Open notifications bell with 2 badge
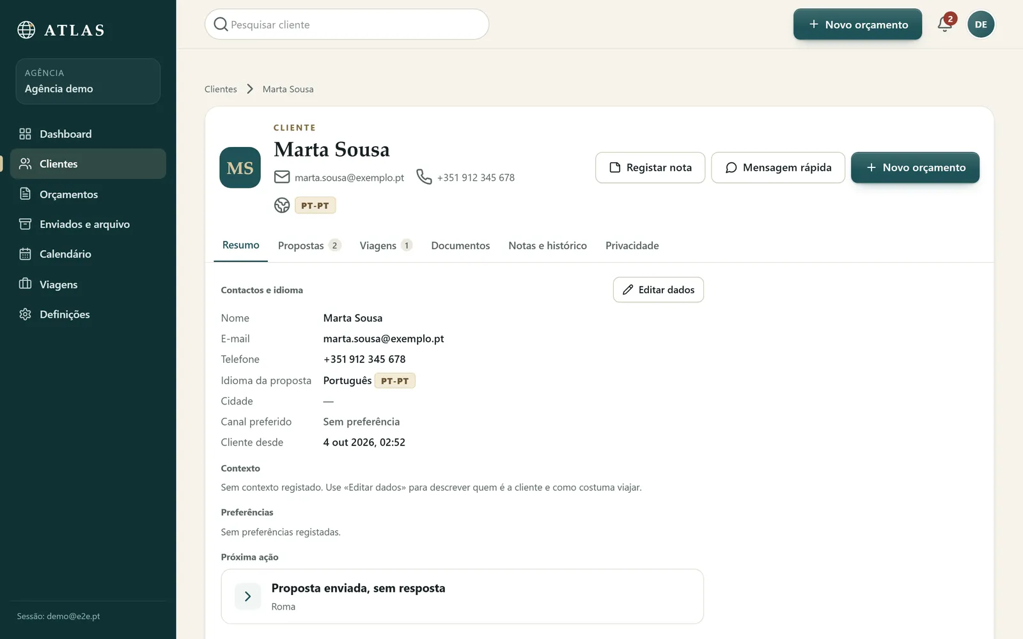Image resolution: width=1023 pixels, height=639 pixels. [945, 24]
